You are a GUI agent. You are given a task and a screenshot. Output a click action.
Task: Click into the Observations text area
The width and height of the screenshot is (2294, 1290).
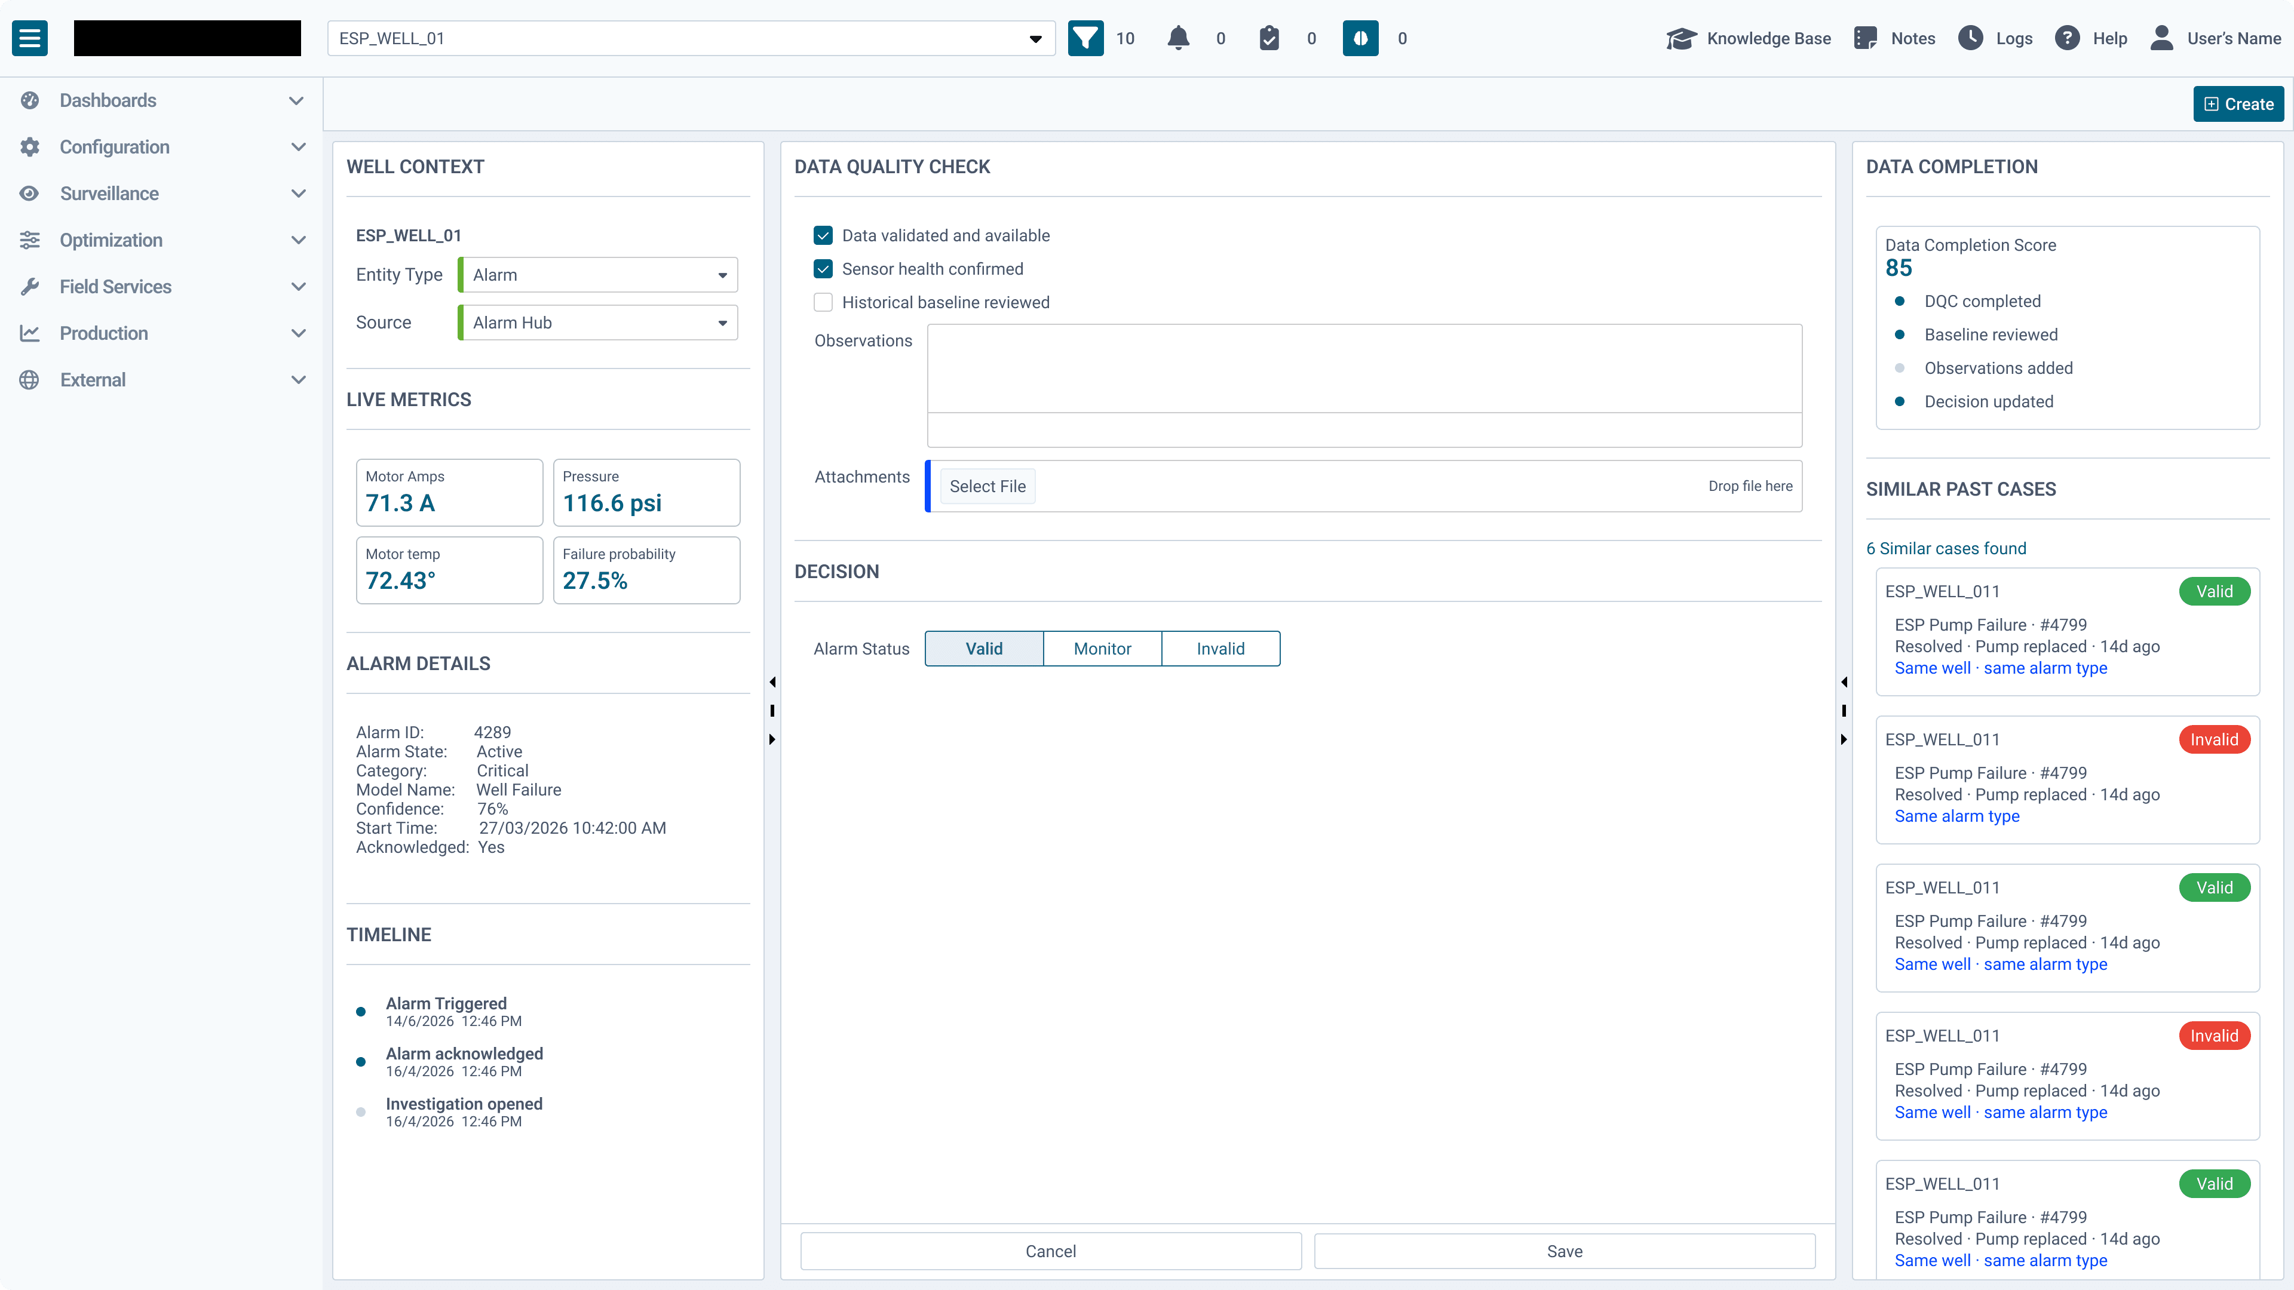pyautogui.click(x=1363, y=368)
